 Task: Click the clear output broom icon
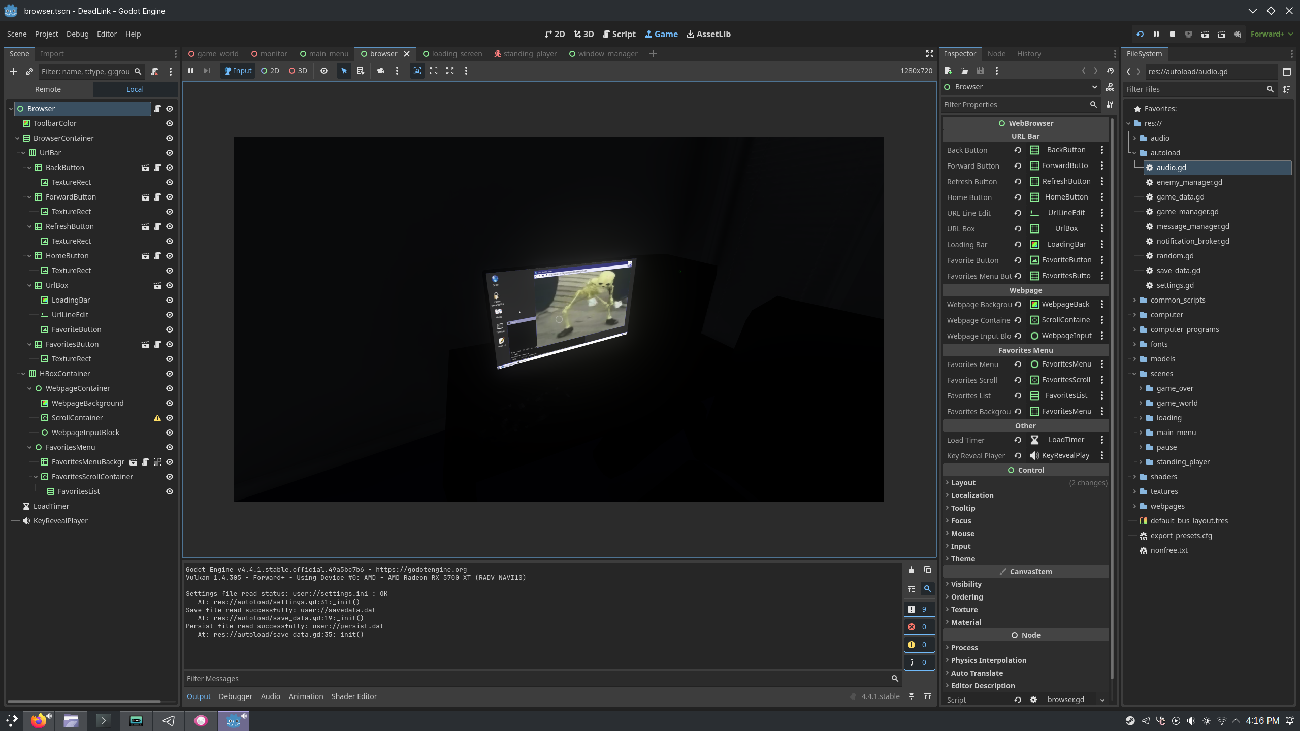[912, 570]
